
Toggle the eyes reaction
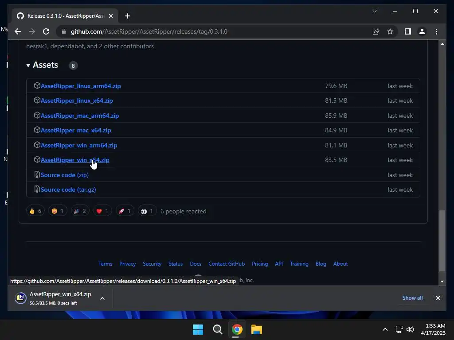pos(147,211)
